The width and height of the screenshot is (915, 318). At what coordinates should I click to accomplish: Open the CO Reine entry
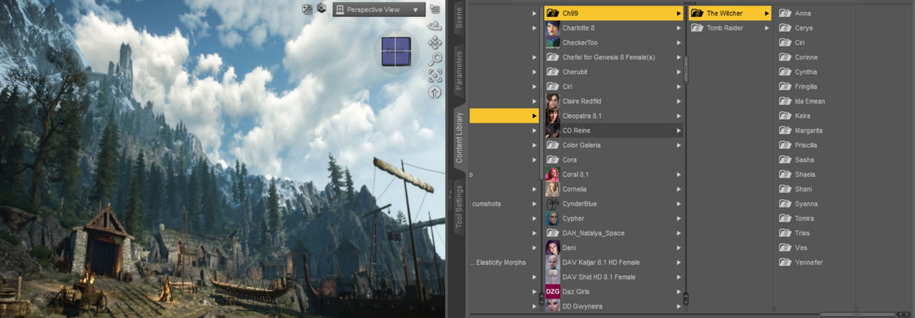pyautogui.click(x=613, y=130)
